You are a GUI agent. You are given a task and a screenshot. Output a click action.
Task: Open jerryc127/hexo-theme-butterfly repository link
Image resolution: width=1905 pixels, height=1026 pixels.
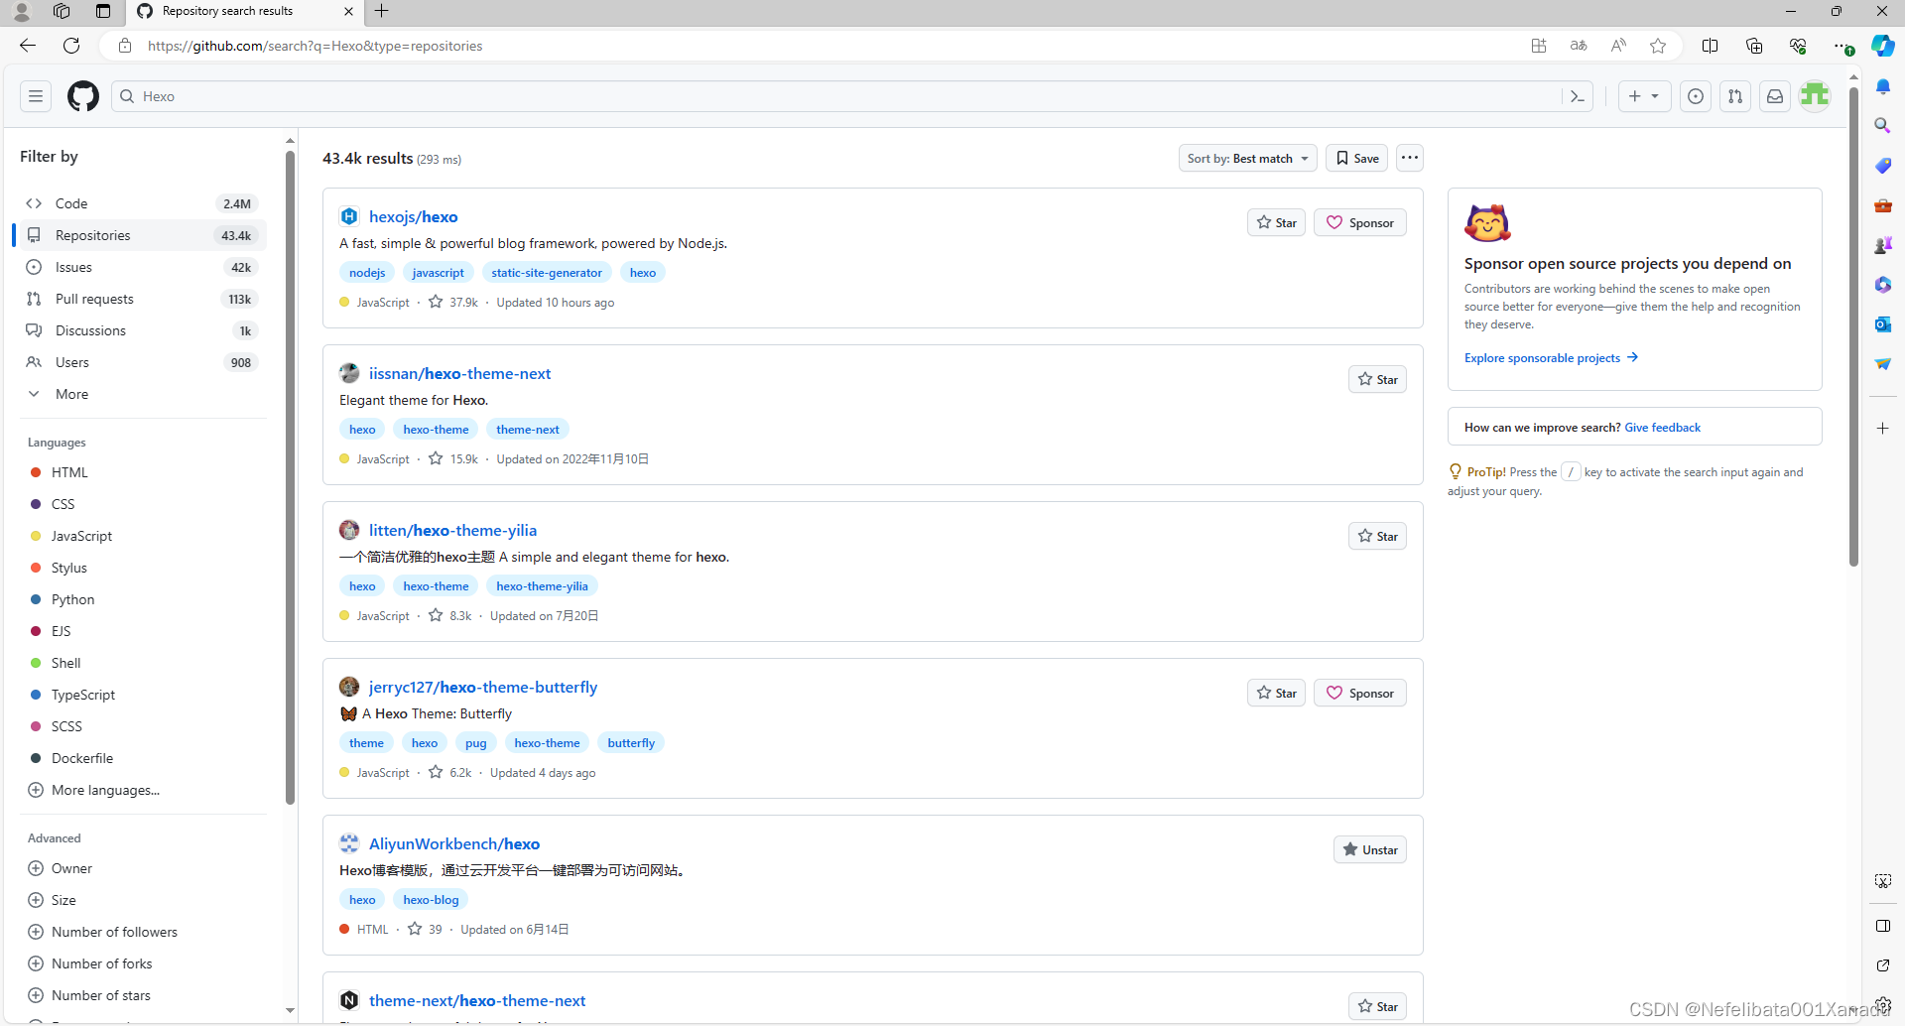point(483,687)
